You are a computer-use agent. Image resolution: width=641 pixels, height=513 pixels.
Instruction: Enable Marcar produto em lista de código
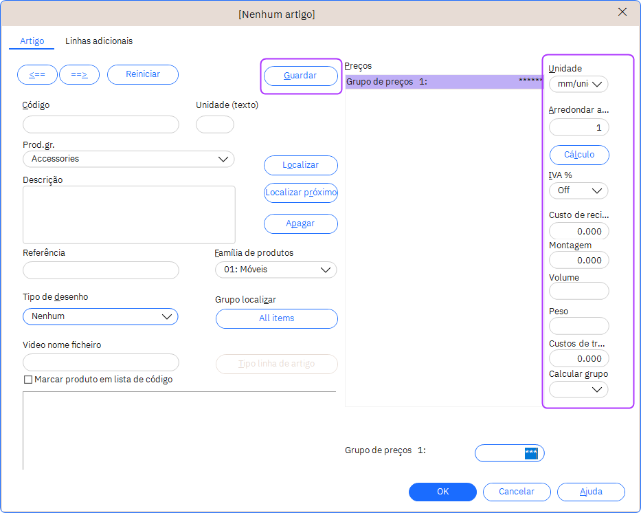28,380
